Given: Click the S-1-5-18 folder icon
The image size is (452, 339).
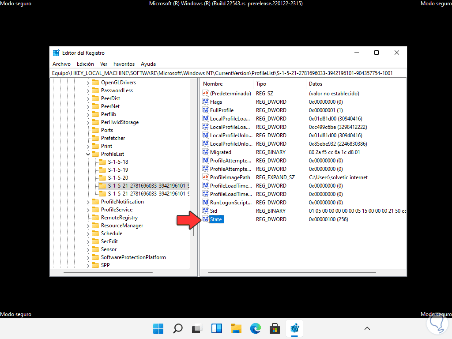Looking at the screenshot, I should pos(102,162).
